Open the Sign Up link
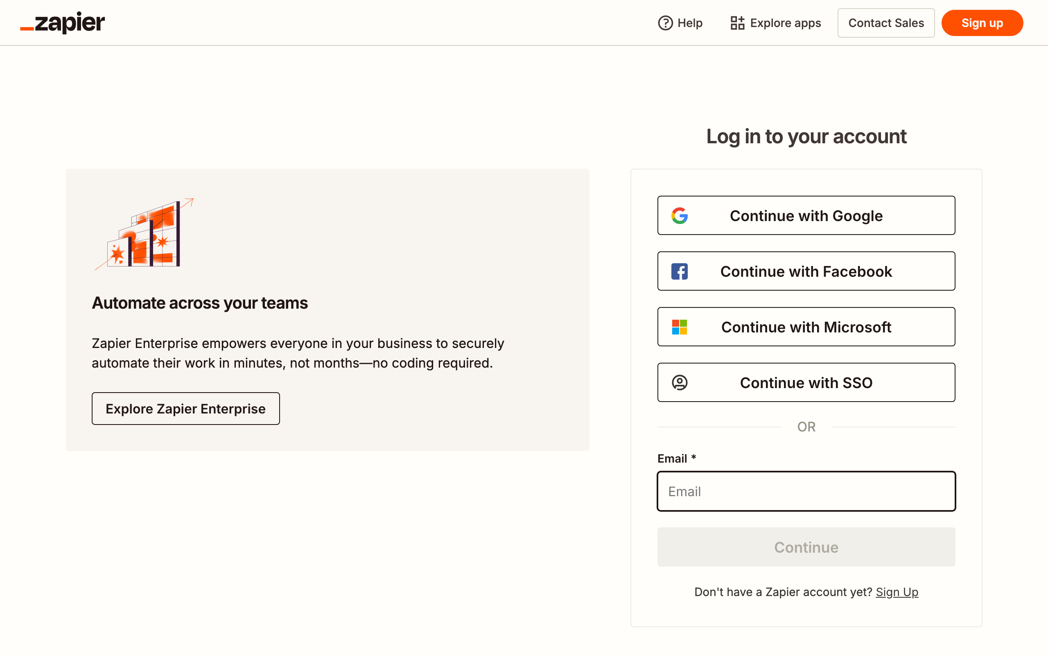Viewport: 1048px width, 655px height. pos(897,592)
